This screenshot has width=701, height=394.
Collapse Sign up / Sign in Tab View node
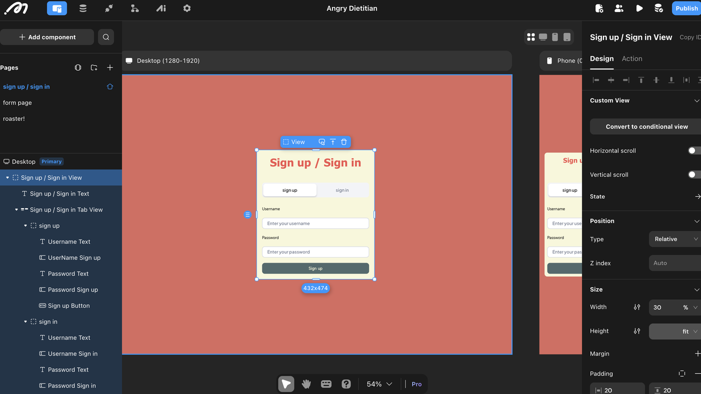tap(16, 209)
